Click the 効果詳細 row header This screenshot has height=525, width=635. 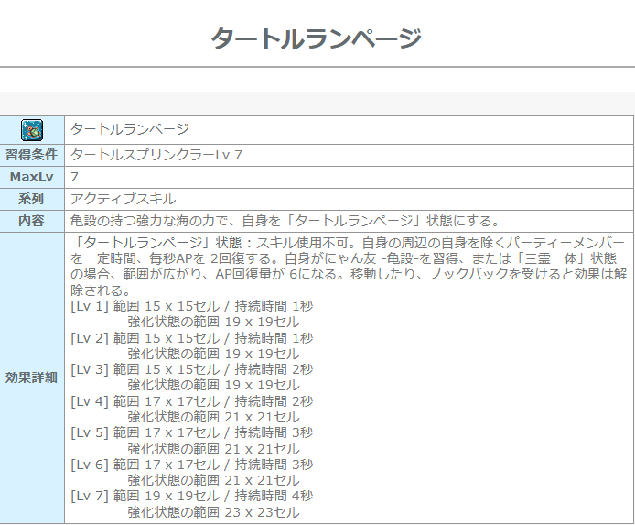click(x=32, y=377)
